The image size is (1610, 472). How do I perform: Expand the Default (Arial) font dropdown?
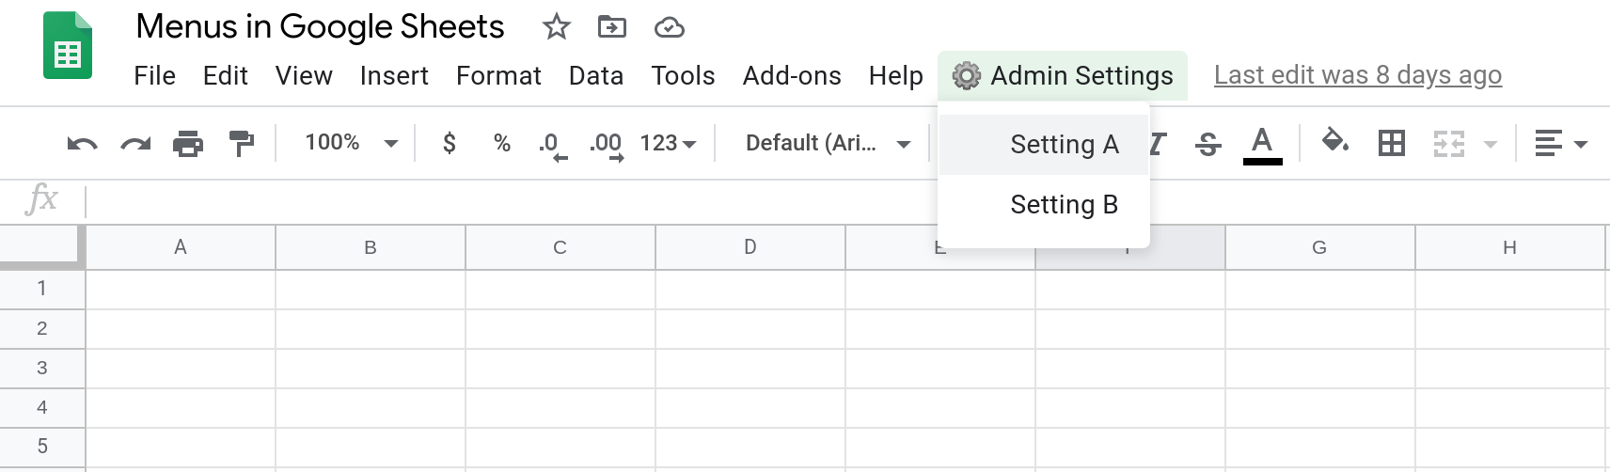click(828, 143)
